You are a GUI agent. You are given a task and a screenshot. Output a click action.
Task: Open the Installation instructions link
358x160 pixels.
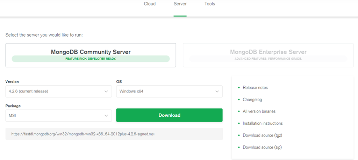[263, 123]
